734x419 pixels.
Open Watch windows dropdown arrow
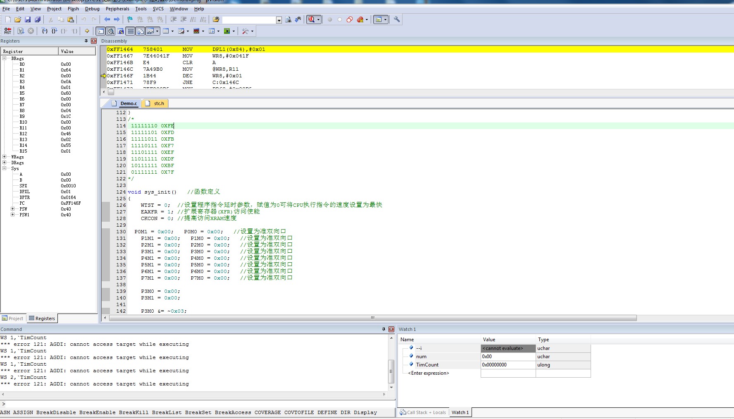click(157, 31)
